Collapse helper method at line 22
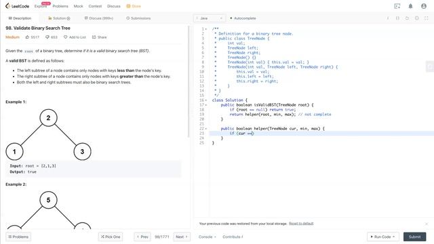 click(206, 129)
